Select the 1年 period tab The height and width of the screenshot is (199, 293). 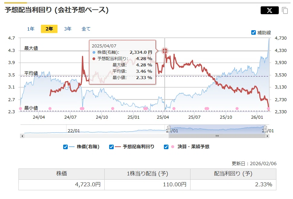[x=31, y=29]
